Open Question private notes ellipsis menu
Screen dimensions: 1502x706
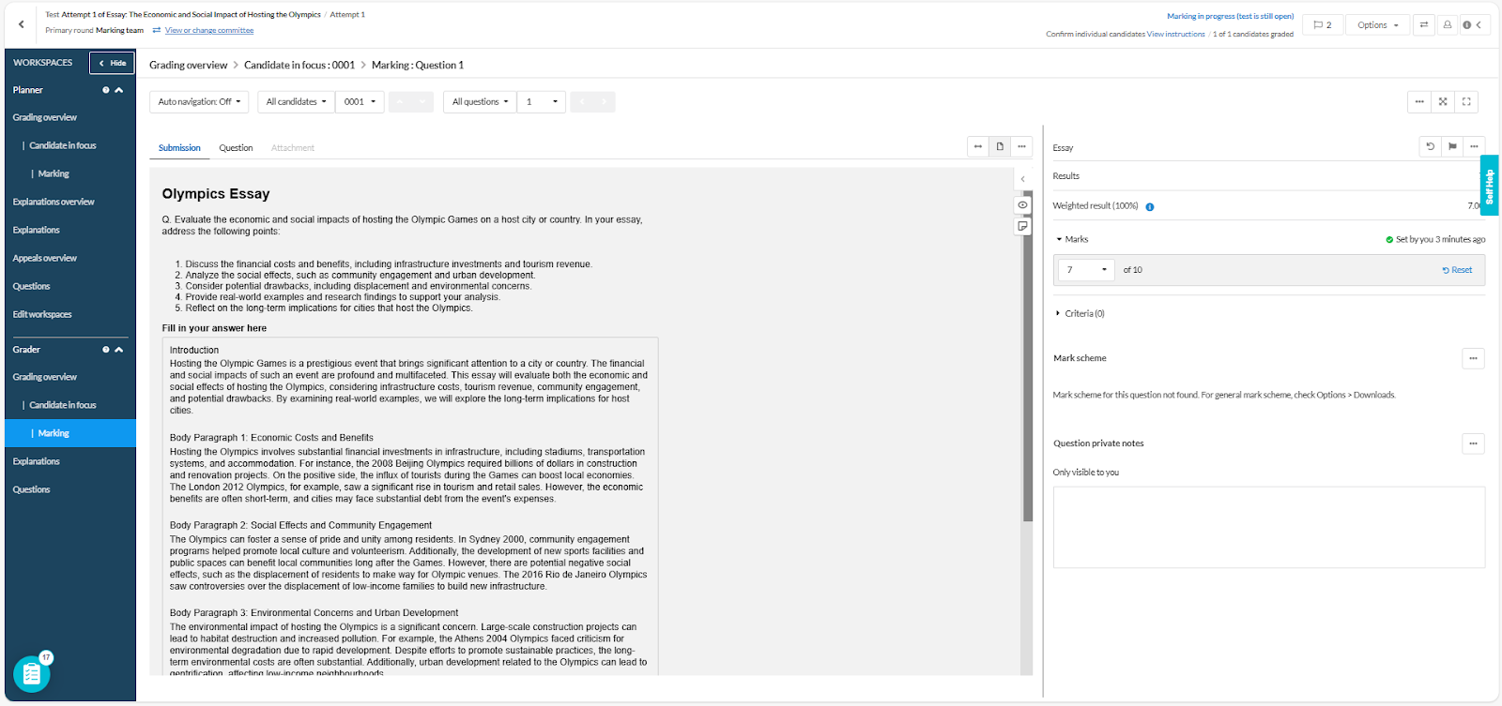[x=1473, y=443]
